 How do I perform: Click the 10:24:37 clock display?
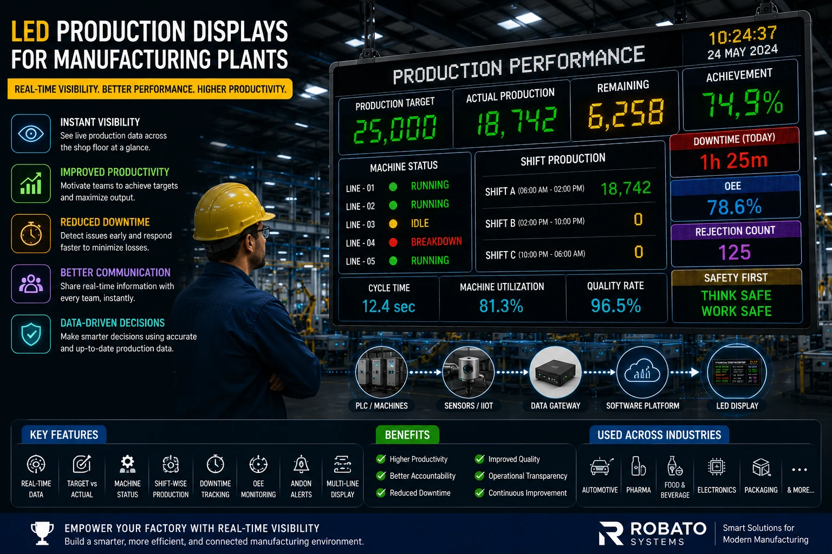point(743,35)
